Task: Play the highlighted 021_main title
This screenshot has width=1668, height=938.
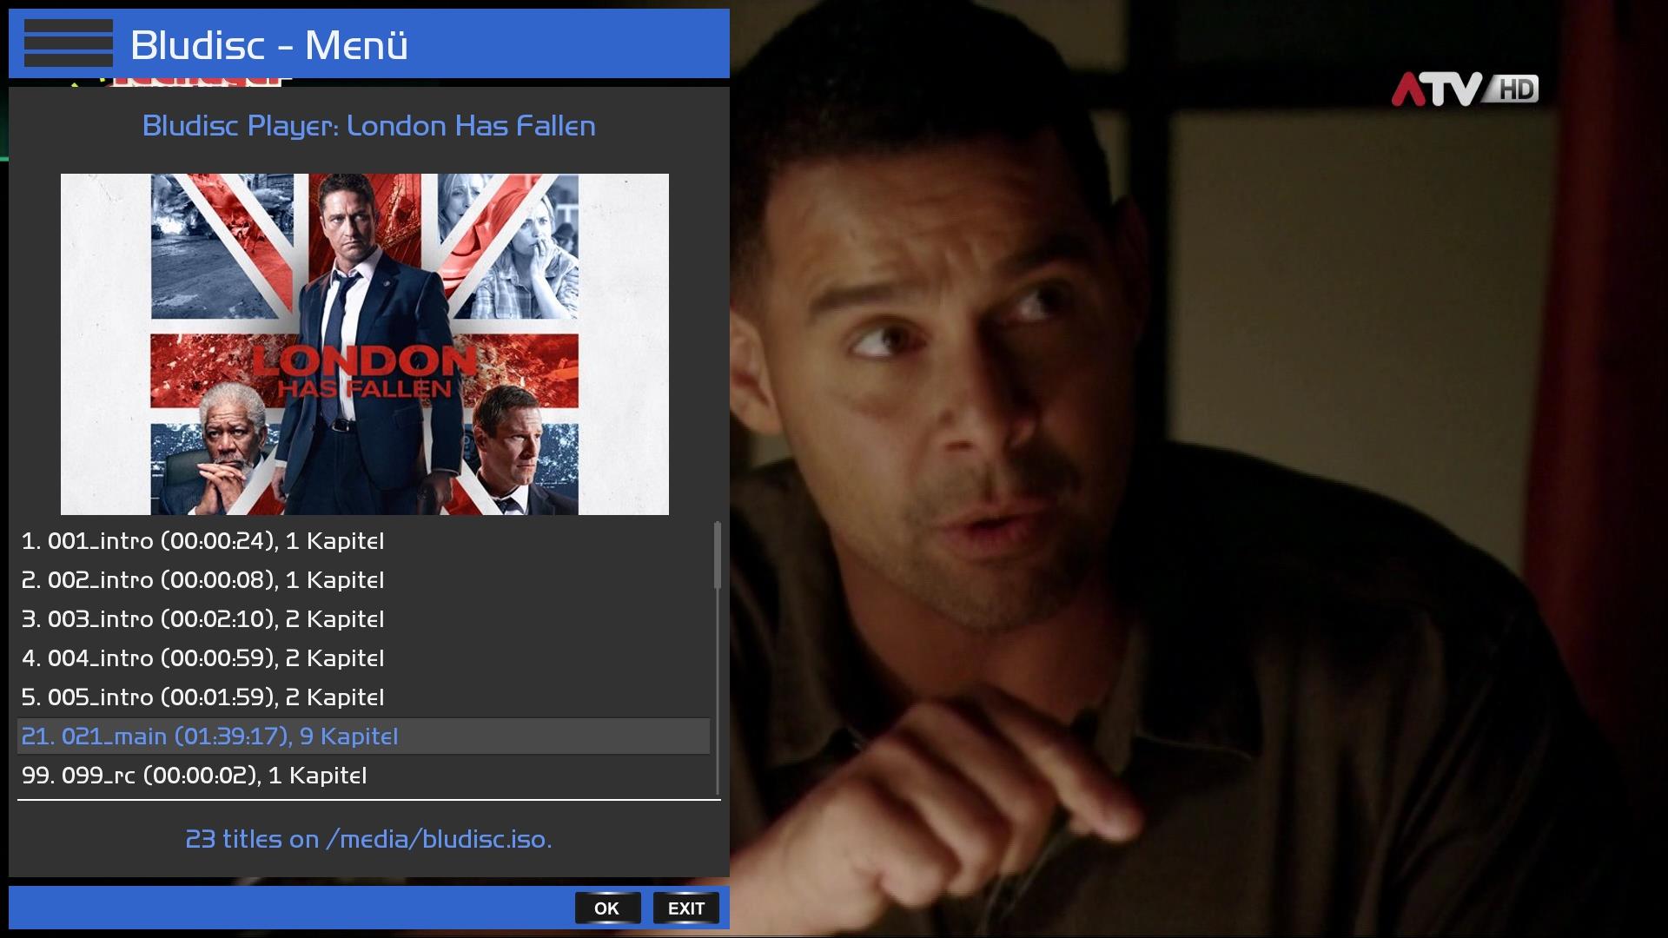Action: click(x=209, y=737)
